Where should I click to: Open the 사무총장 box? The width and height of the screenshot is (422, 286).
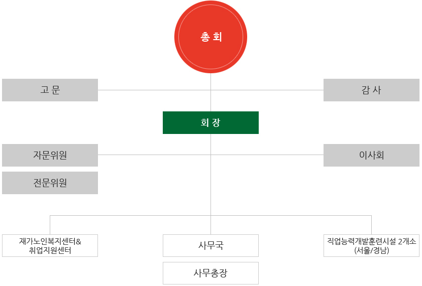click(210, 273)
